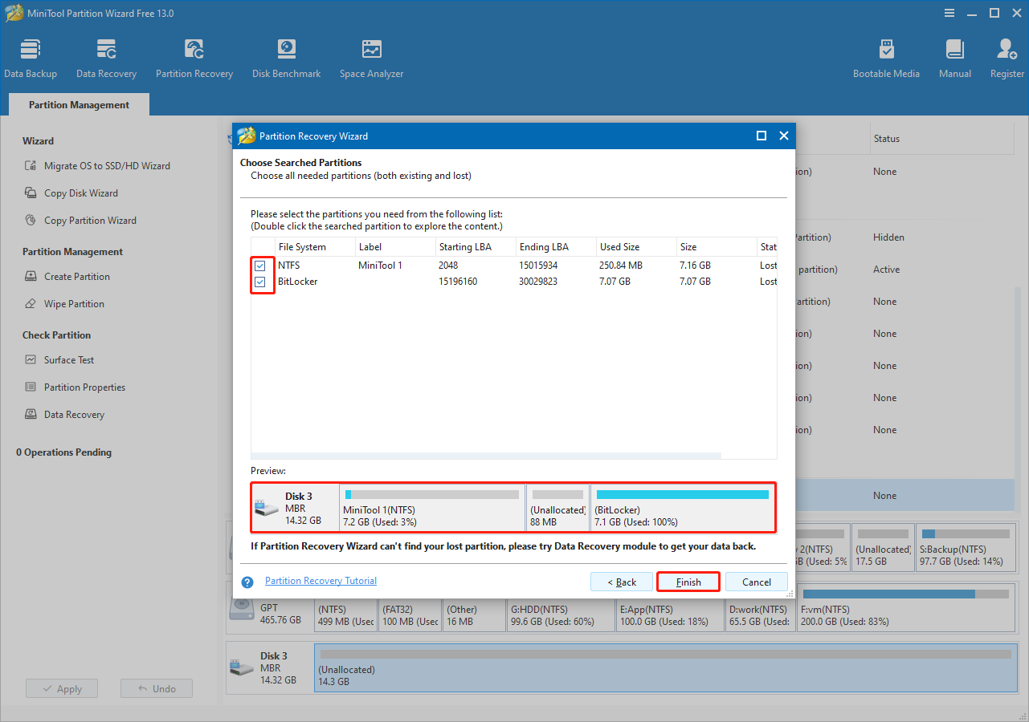Open the Space Analyzer
Image resolution: width=1029 pixels, height=722 pixels.
(x=370, y=56)
